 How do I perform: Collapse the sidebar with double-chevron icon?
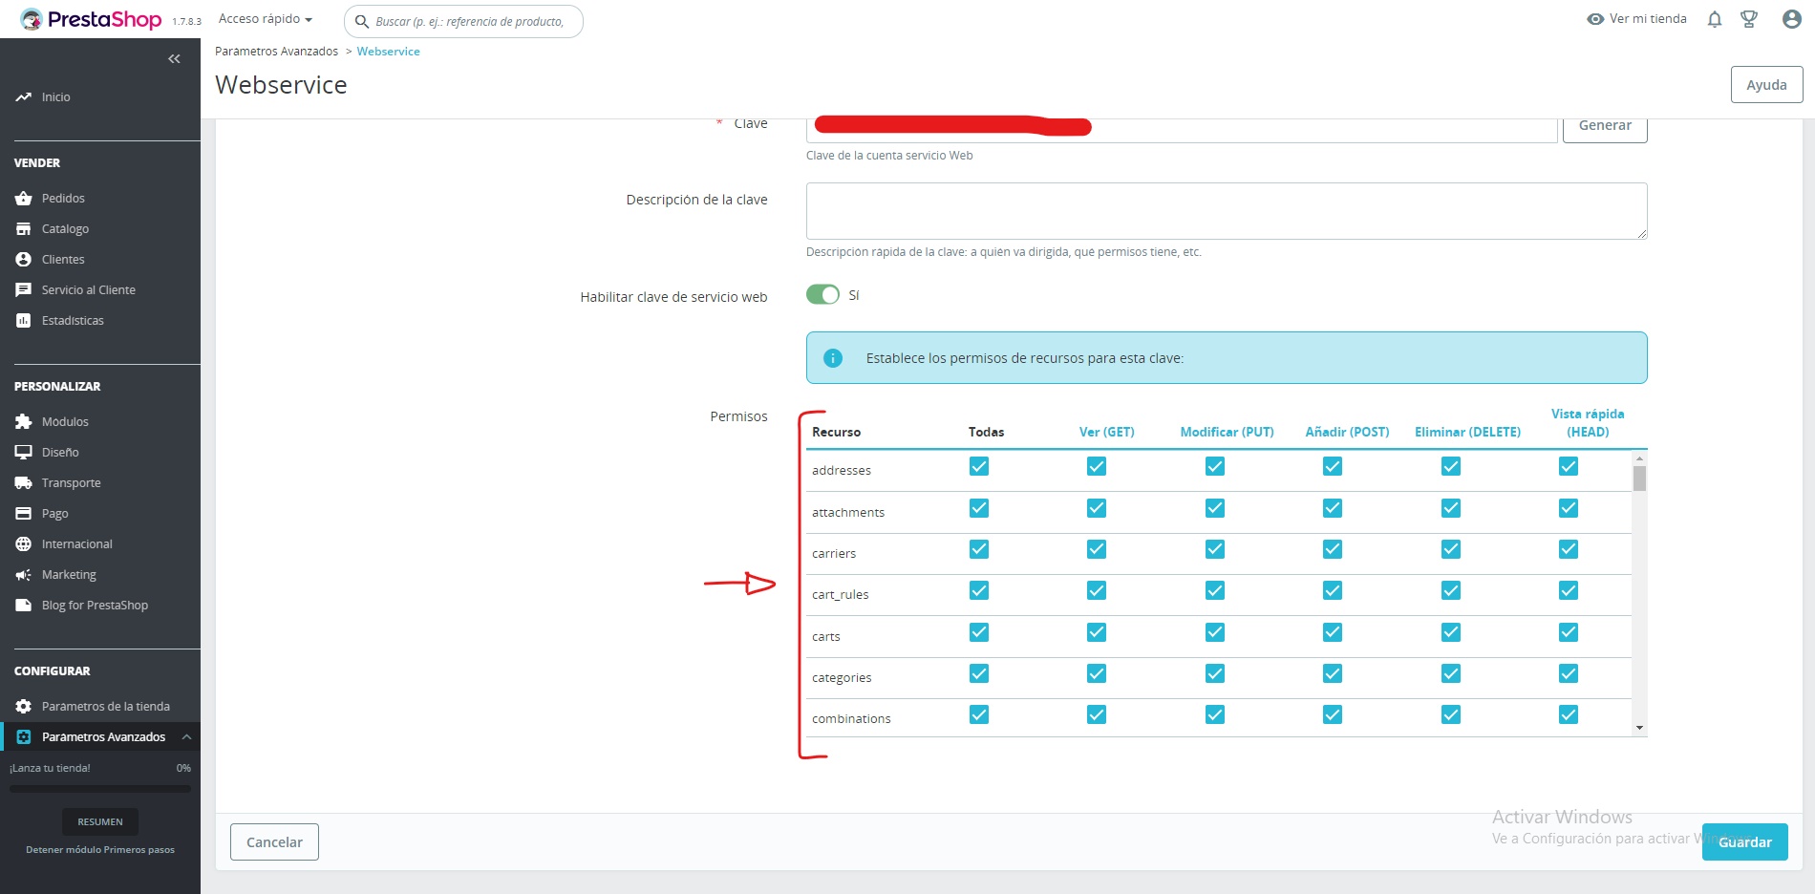click(174, 59)
